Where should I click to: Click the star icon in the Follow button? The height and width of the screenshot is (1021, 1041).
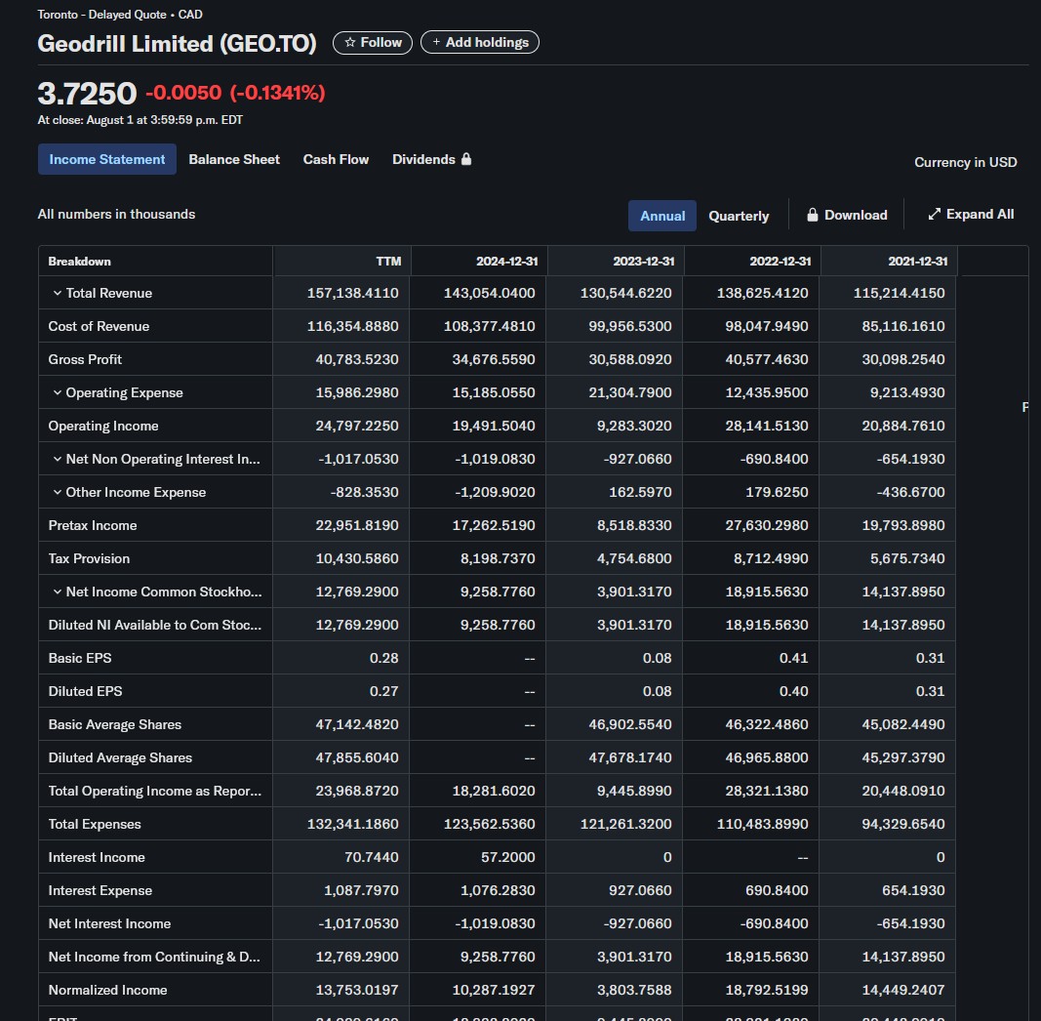pos(350,43)
